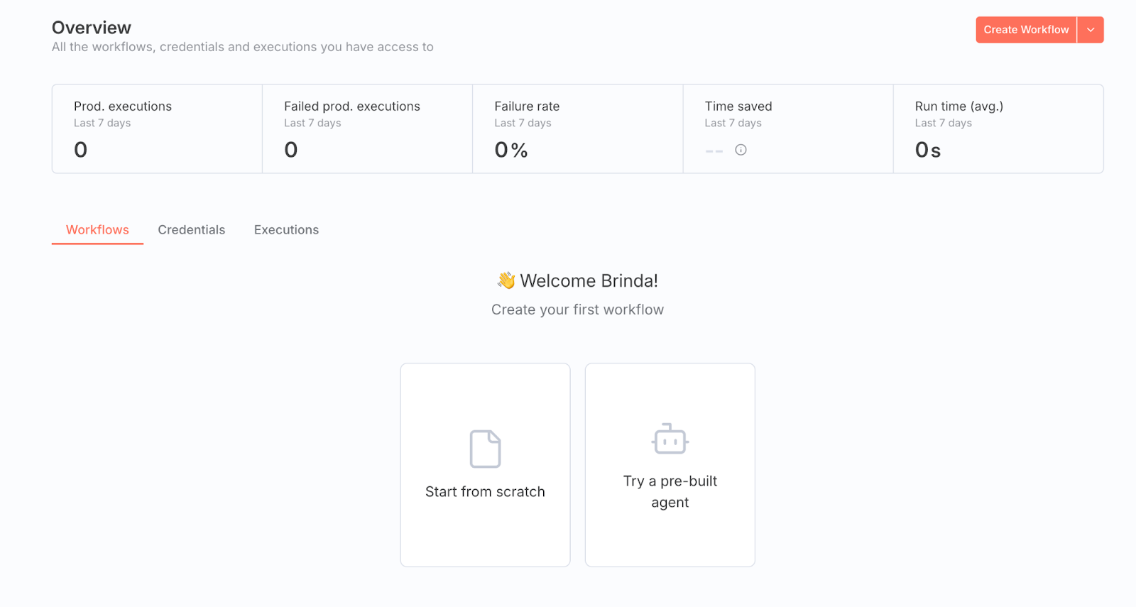
Task: Open the Credentials tab
Action: (191, 230)
